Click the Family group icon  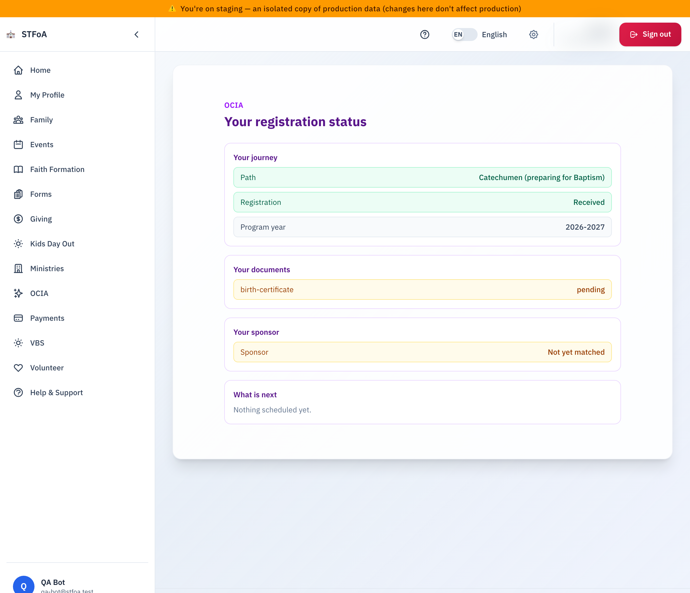[x=18, y=120]
